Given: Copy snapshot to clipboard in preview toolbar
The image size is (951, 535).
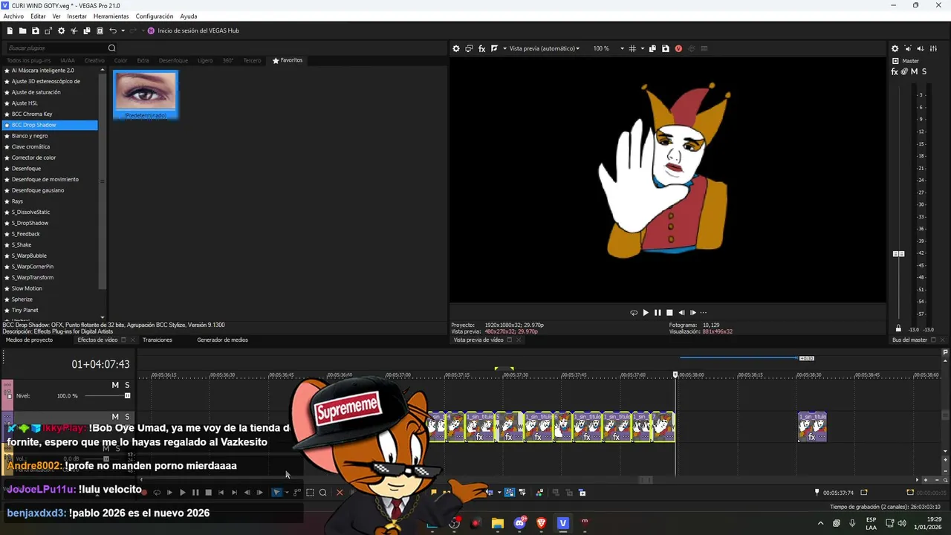Looking at the screenshot, I should (x=652, y=48).
